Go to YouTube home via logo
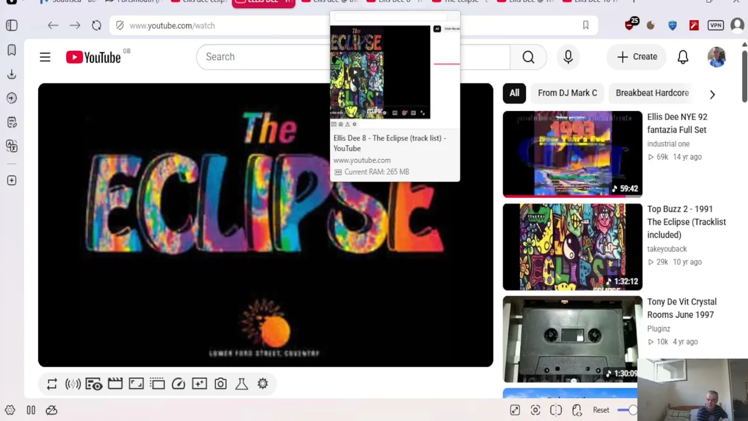This screenshot has height=421, width=748. pyautogui.click(x=93, y=57)
